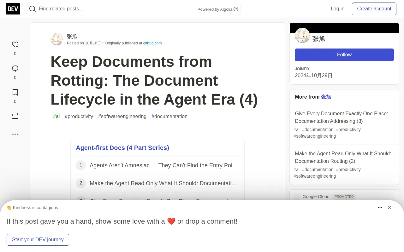The image size is (404, 252).
Task: Click the Algolia logo icon
Action: coord(236,9)
